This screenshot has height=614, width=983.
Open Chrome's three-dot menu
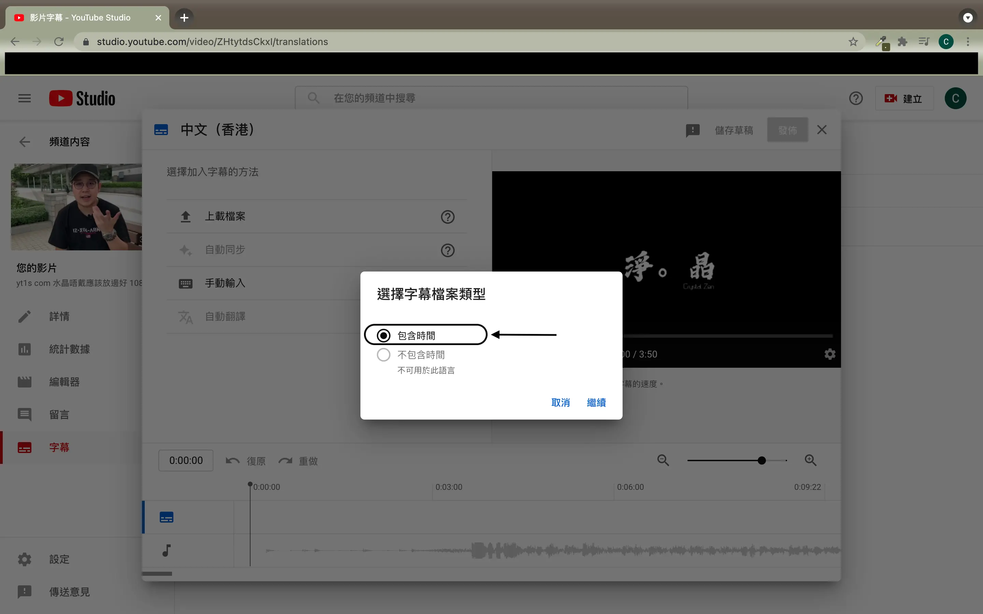968,42
